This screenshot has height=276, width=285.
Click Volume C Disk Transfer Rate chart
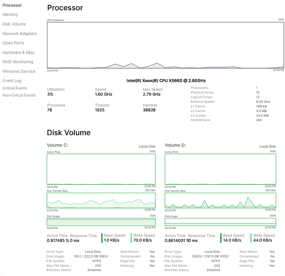tap(101, 201)
